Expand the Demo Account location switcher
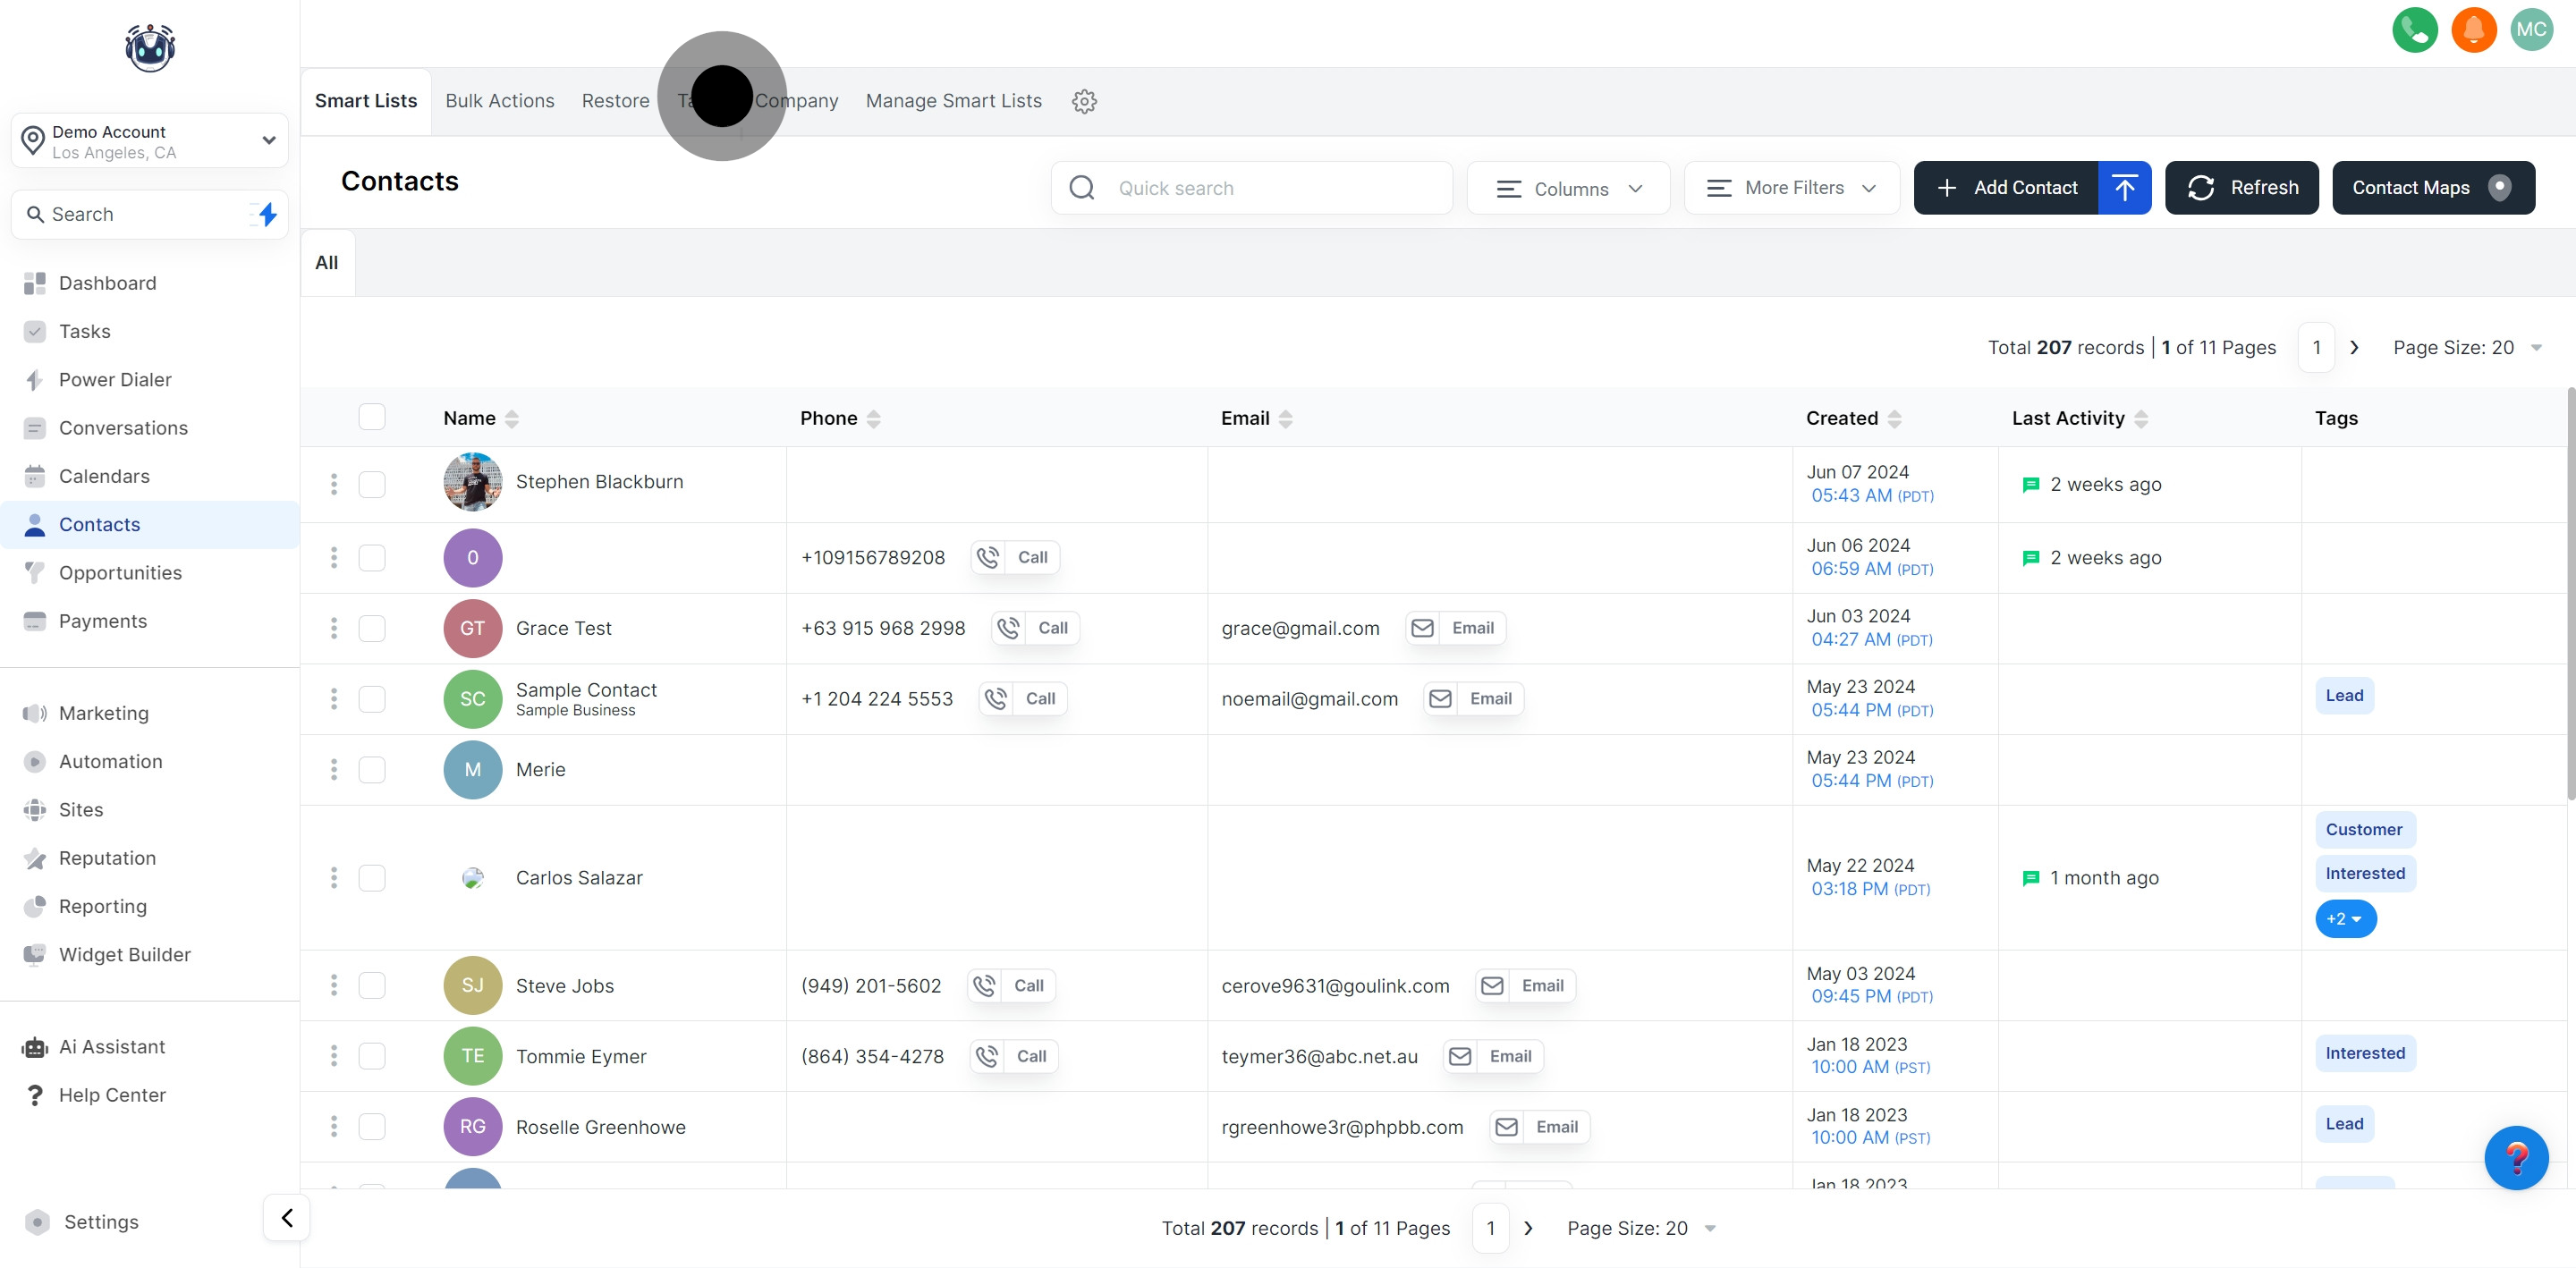 tap(150, 141)
